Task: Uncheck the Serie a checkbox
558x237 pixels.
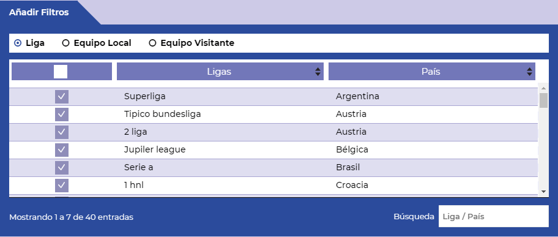Action: pos(62,168)
